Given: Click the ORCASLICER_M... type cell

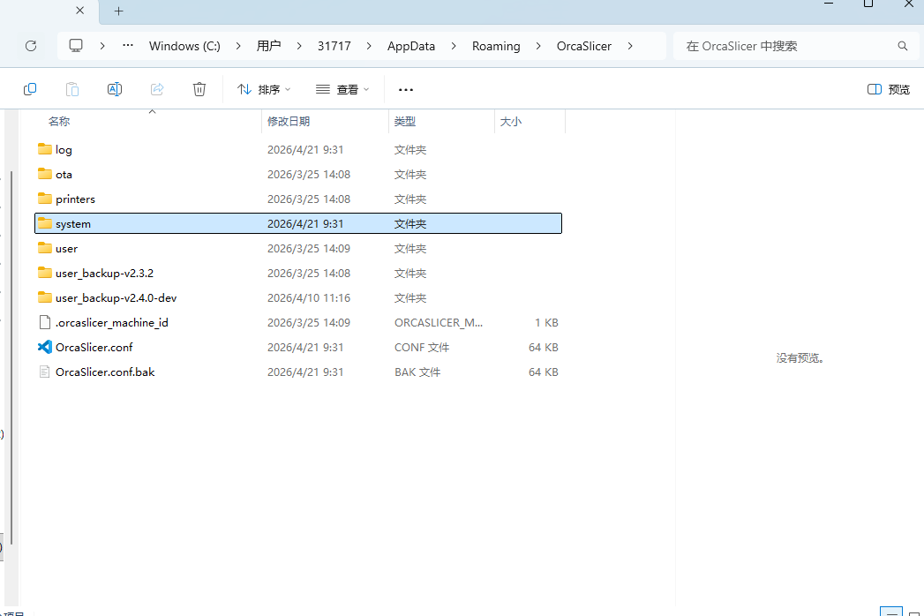Looking at the screenshot, I should pyautogui.click(x=439, y=323).
